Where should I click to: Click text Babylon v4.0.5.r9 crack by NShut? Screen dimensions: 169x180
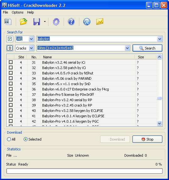click(x=68, y=73)
